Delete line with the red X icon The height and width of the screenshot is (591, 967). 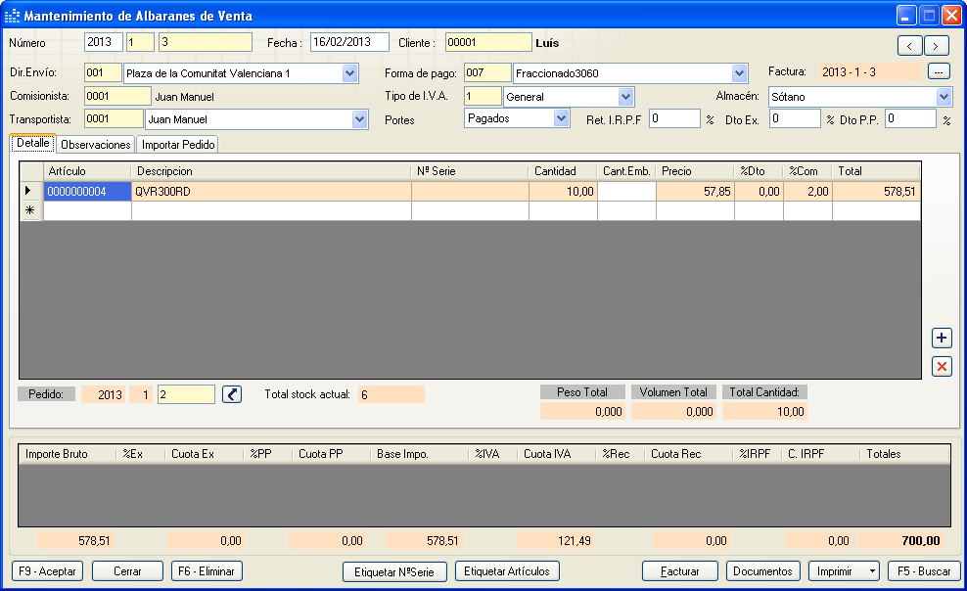coord(942,367)
